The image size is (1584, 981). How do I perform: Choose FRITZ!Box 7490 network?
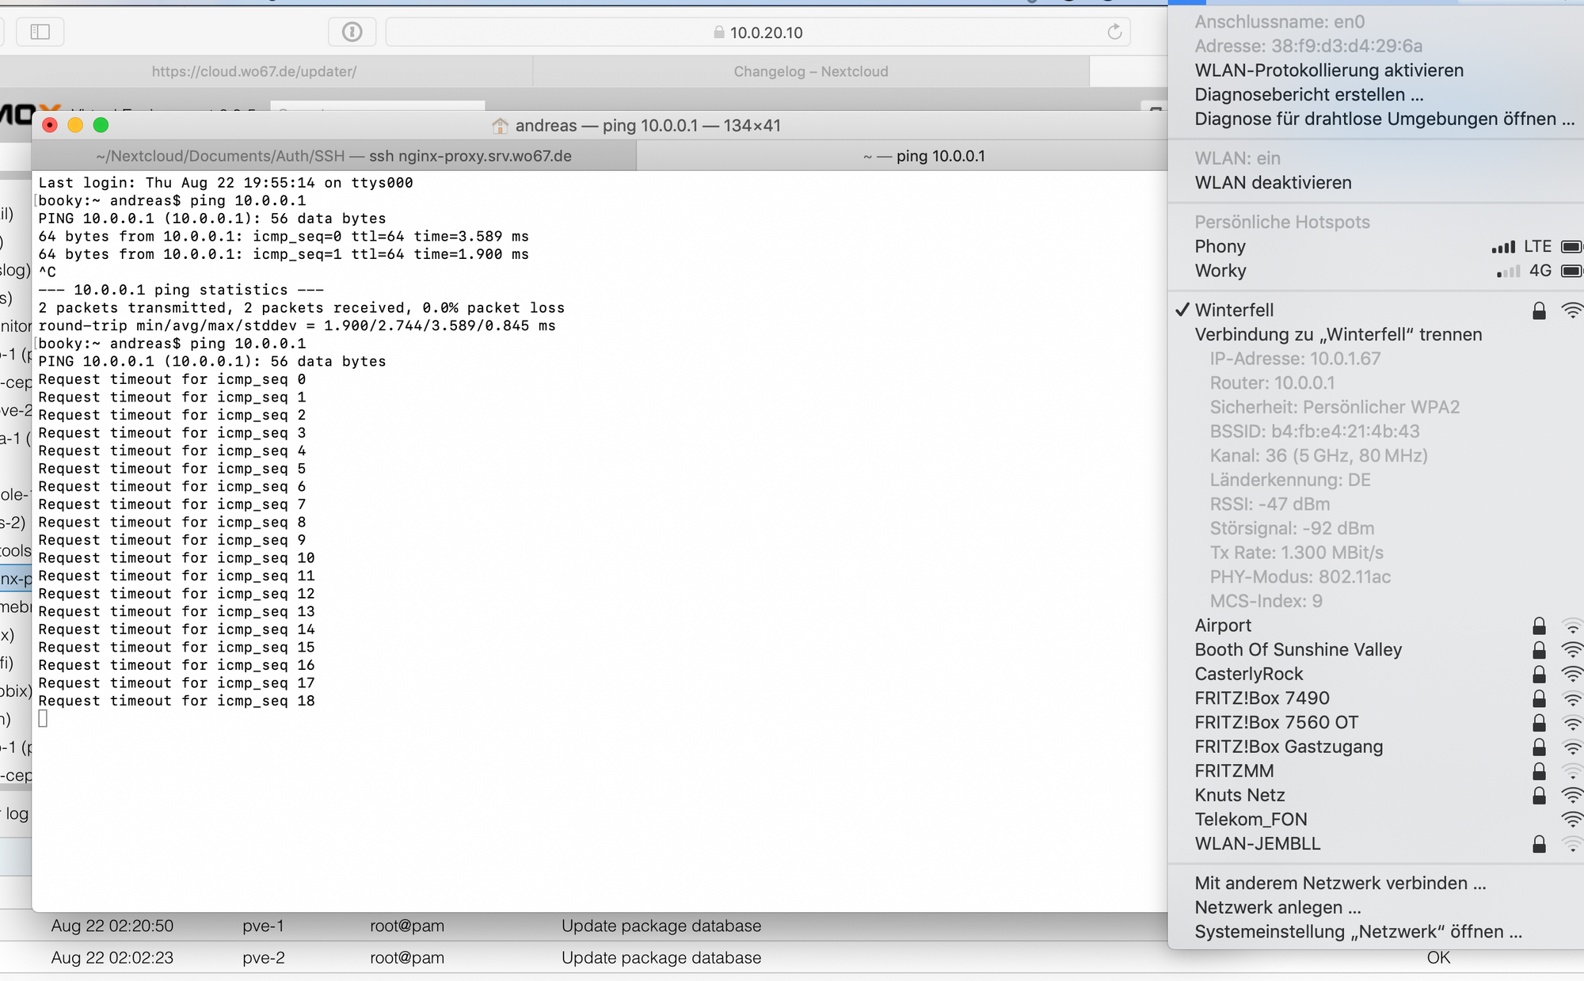pos(1262,698)
